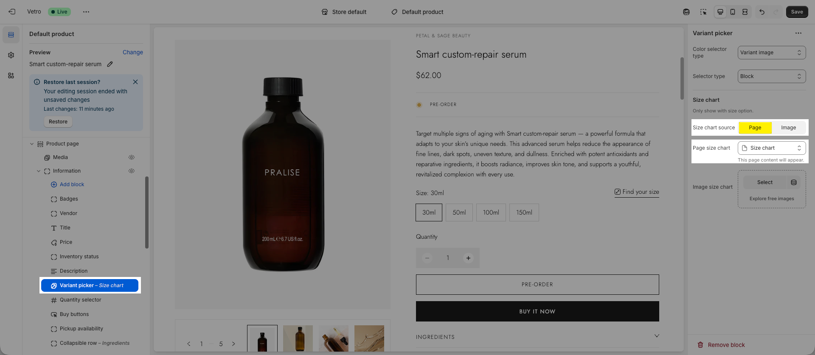Open the Page size chart dropdown
This screenshot has height=355, width=815.
tap(771, 148)
